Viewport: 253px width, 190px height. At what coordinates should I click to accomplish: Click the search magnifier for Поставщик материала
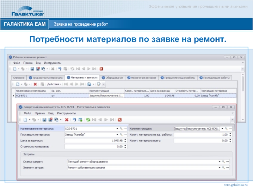pyautogui.click(x=121, y=135)
